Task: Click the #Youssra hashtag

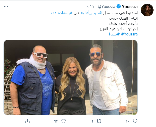Action: click(129, 34)
